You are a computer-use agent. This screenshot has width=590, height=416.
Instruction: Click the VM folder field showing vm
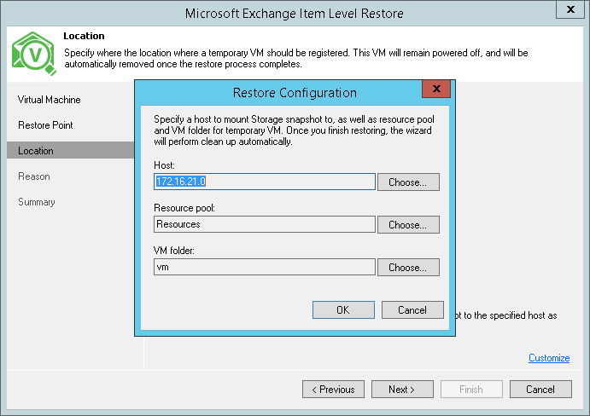264,267
